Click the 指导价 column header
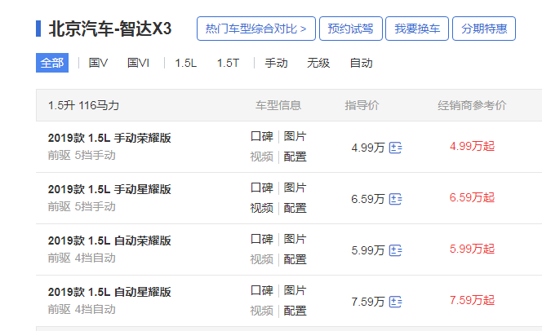Viewport: 542px width, 331px height. point(362,105)
